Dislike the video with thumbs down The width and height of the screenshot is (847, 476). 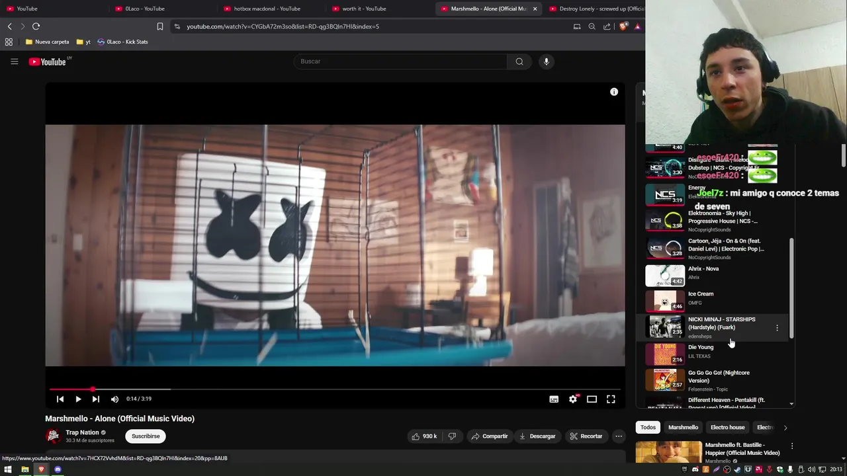(x=452, y=436)
